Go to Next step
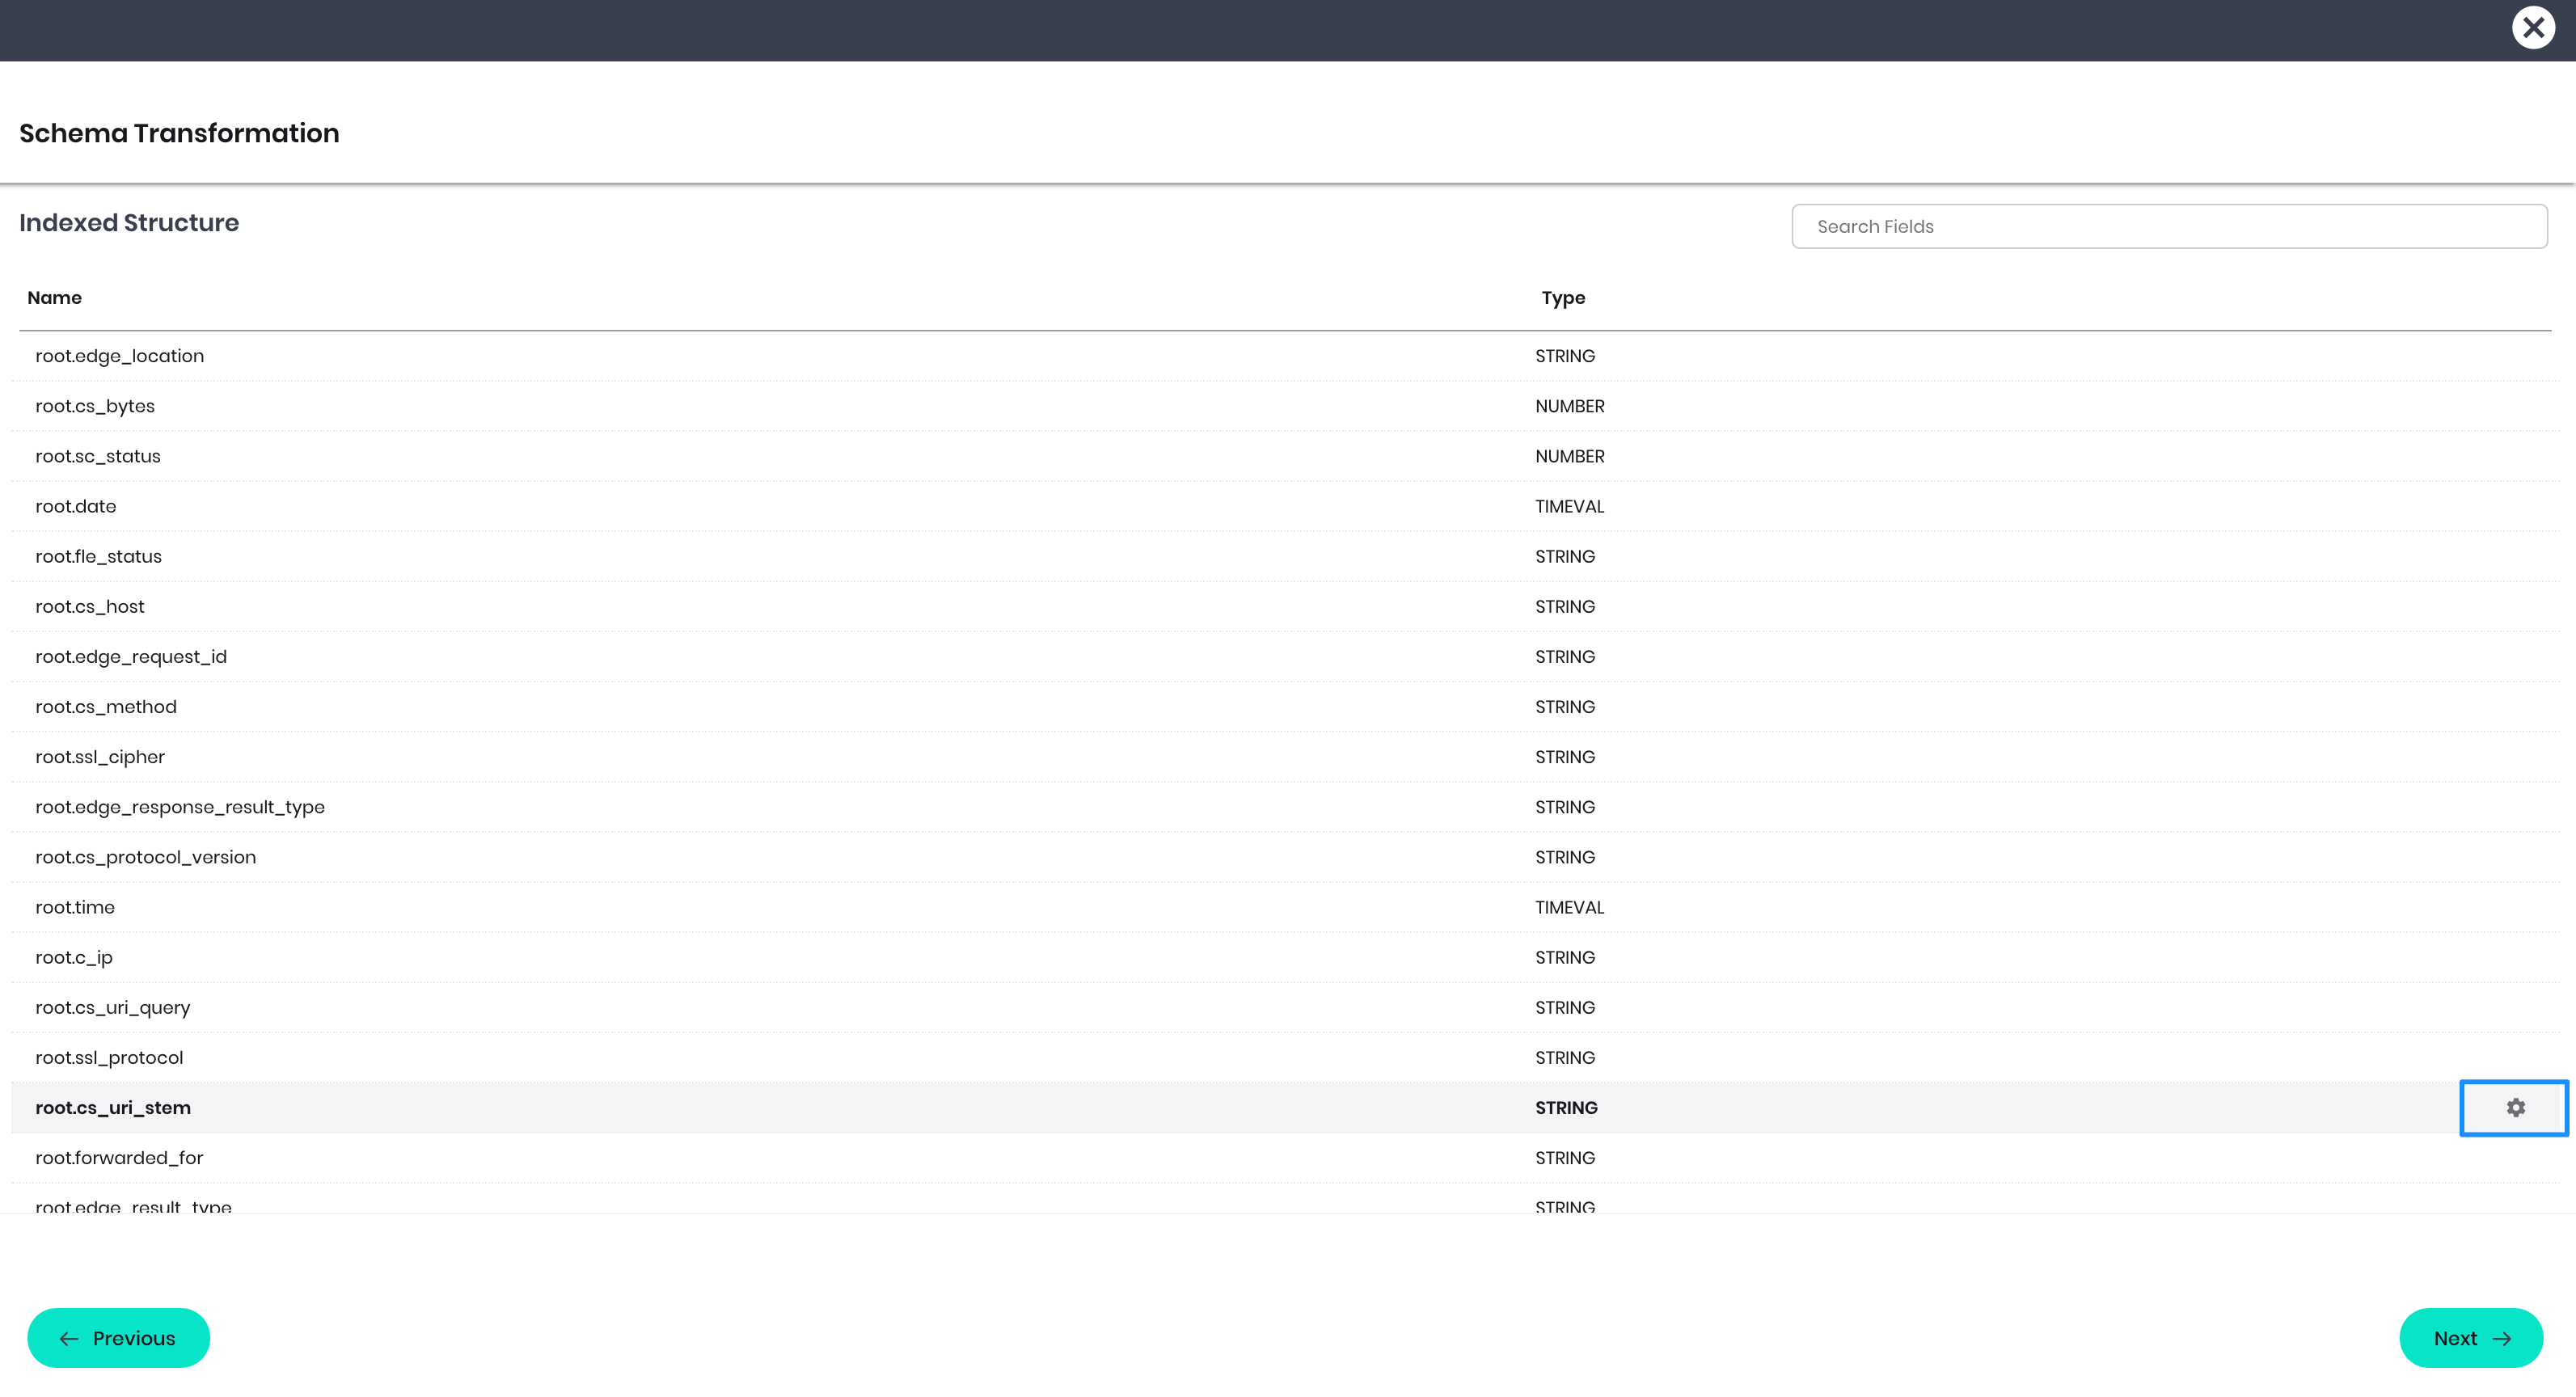 tap(2470, 1337)
